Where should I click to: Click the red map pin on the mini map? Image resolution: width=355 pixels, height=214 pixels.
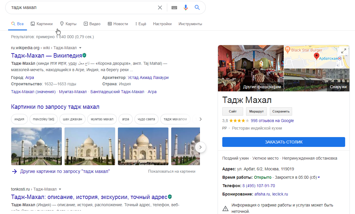pyautogui.click(x=316, y=56)
